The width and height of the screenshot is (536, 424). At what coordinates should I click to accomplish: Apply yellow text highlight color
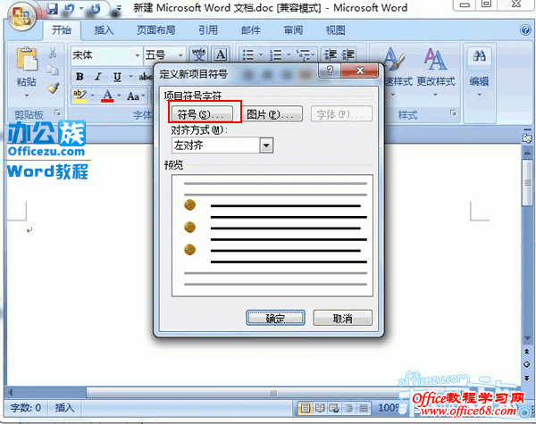[80, 96]
